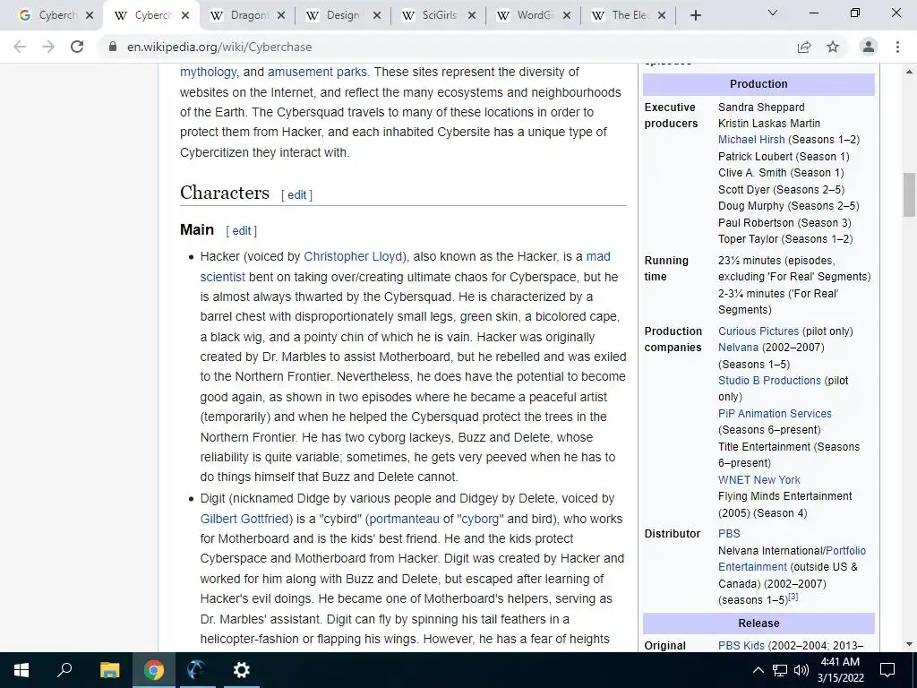Open Chrome's three-dot menu
This screenshot has height=688, width=917.
(897, 47)
